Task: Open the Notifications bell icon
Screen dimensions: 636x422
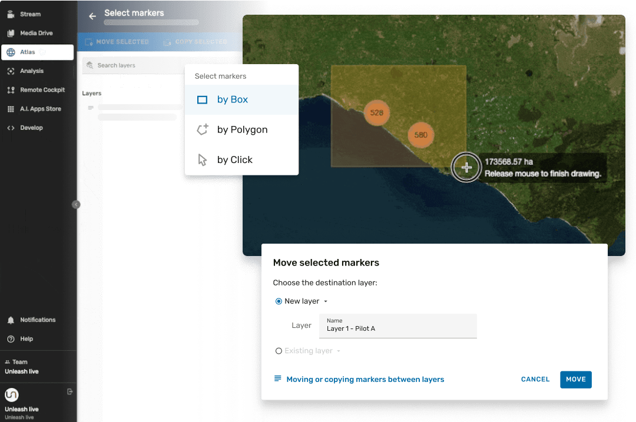Action: (9, 320)
